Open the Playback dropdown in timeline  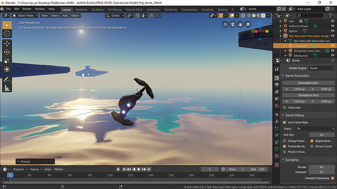tap(20, 169)
